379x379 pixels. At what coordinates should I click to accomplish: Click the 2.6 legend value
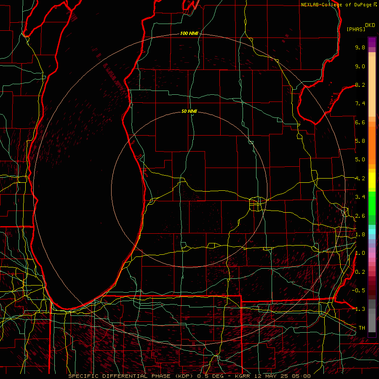pos(360,216)
